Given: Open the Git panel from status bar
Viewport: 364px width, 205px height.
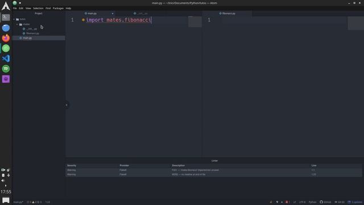Looking at the screenshot, I should coord(340,202).
